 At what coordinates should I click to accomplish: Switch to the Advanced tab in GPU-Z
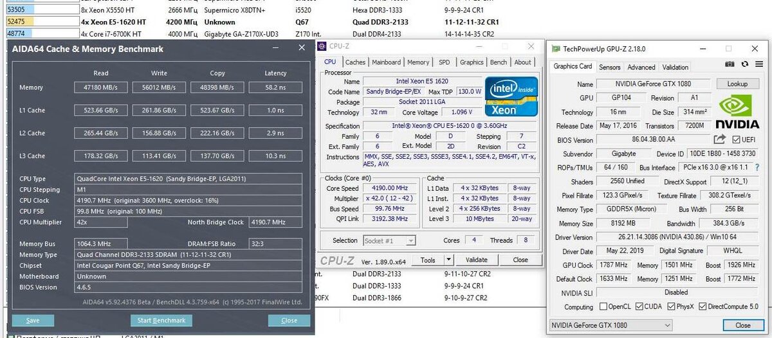coord(641,67)
